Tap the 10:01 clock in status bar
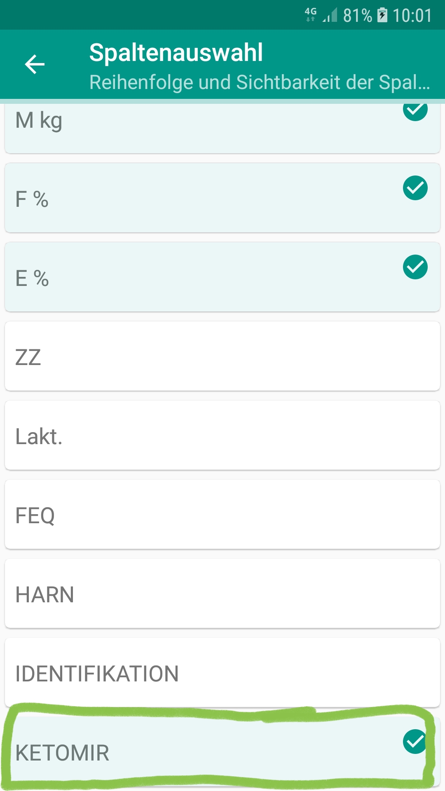Image resolution: width=445 pixels, height=791 pixels. 412,16
